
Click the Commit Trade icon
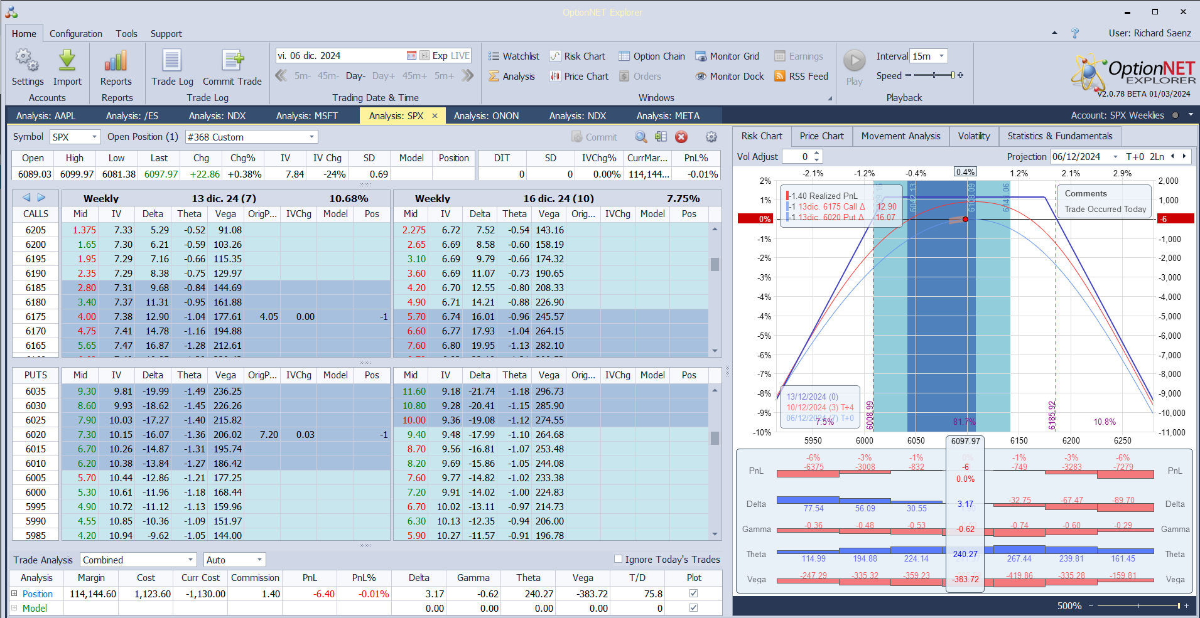[232, 60]
